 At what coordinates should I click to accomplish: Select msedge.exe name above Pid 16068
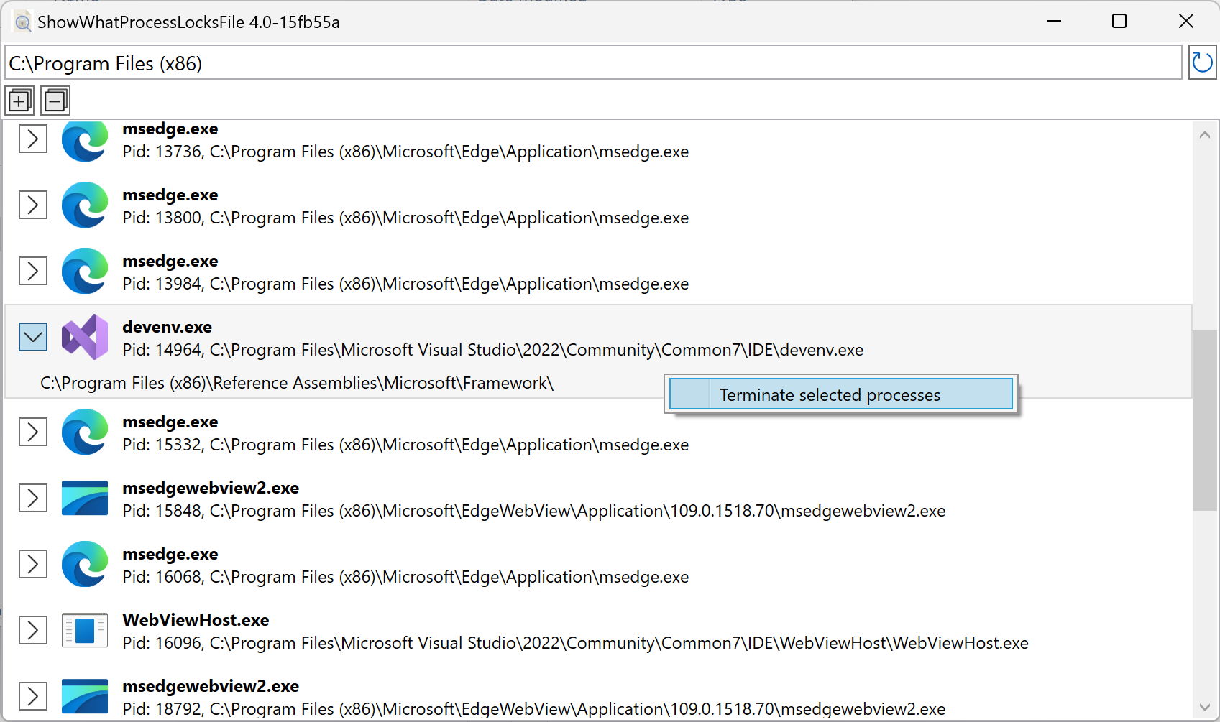170,554
